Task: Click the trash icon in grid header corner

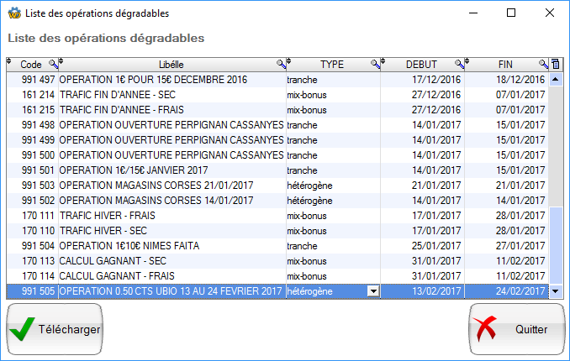Action: [555, 64]
